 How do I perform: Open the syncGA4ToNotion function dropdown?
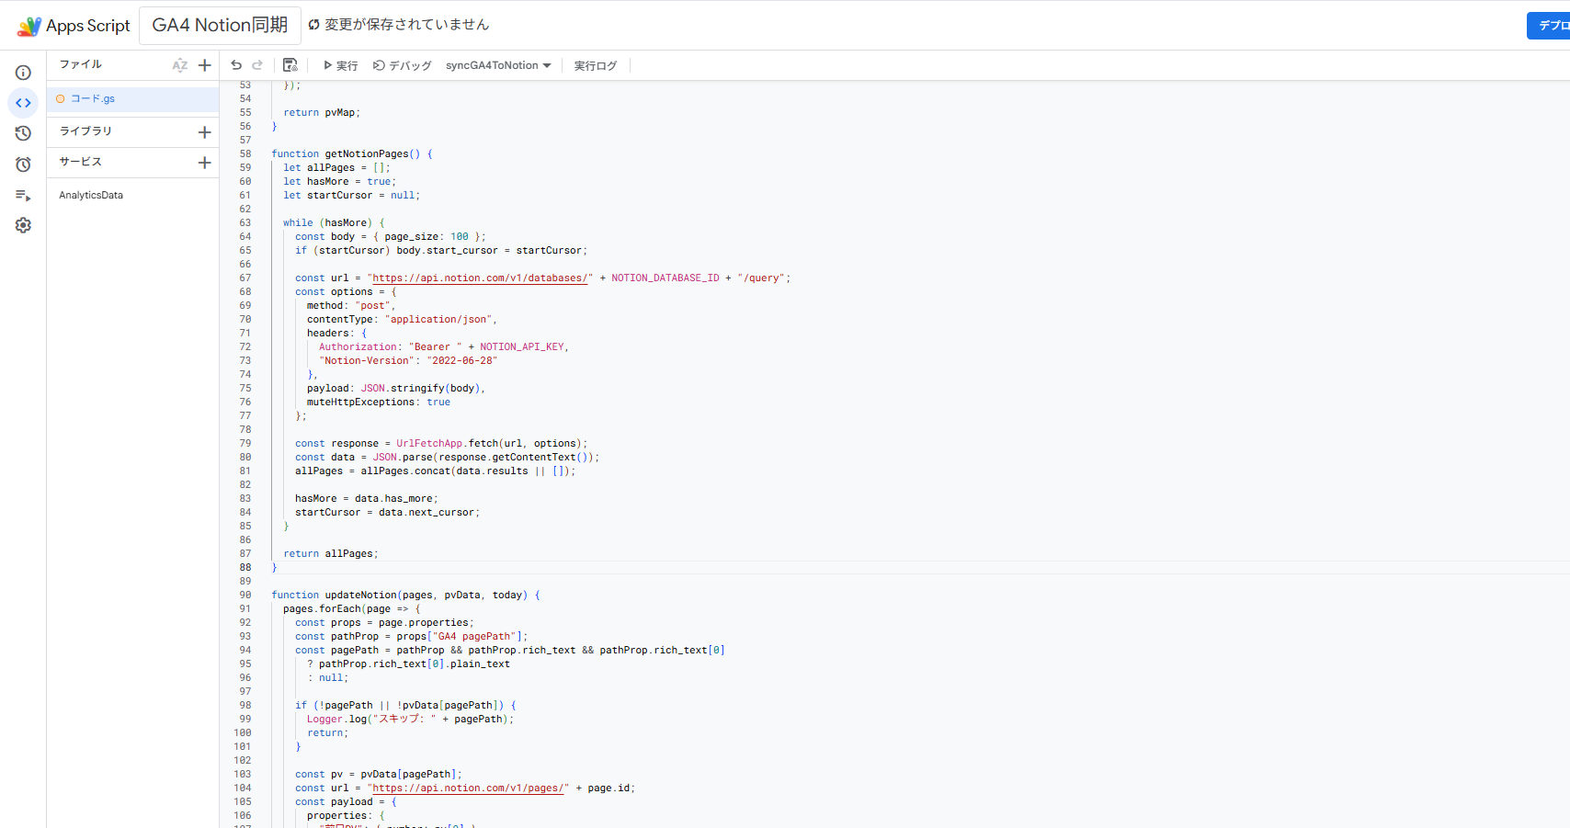pyautogui.click(x=498, y=65)
